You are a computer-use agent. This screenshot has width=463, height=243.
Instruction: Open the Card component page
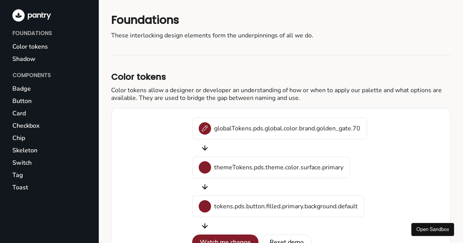click(x=19, y=113)
